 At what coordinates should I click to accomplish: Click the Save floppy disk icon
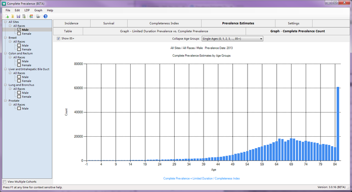pos(19,16)
